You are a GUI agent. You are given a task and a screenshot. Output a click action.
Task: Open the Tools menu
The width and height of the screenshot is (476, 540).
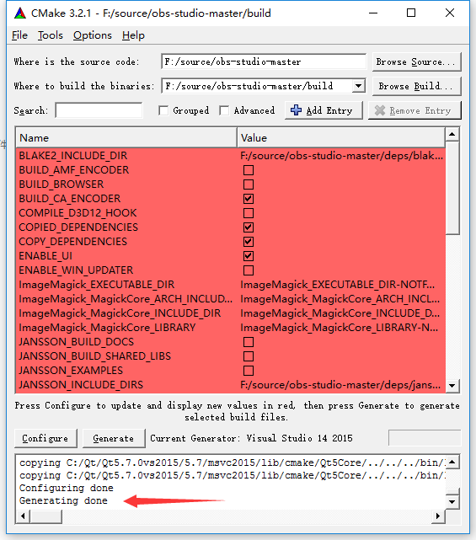(51, 35)
